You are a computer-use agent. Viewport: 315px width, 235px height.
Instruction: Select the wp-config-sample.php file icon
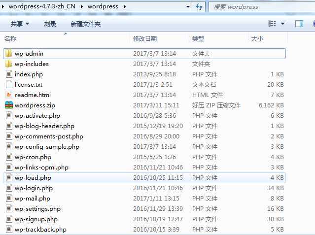coord(9,147)
